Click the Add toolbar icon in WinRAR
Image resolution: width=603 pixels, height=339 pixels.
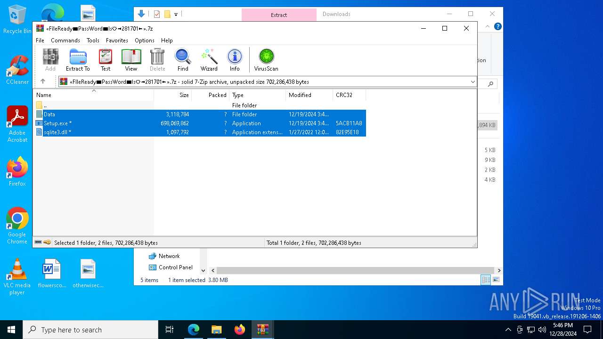coord(50,60)
